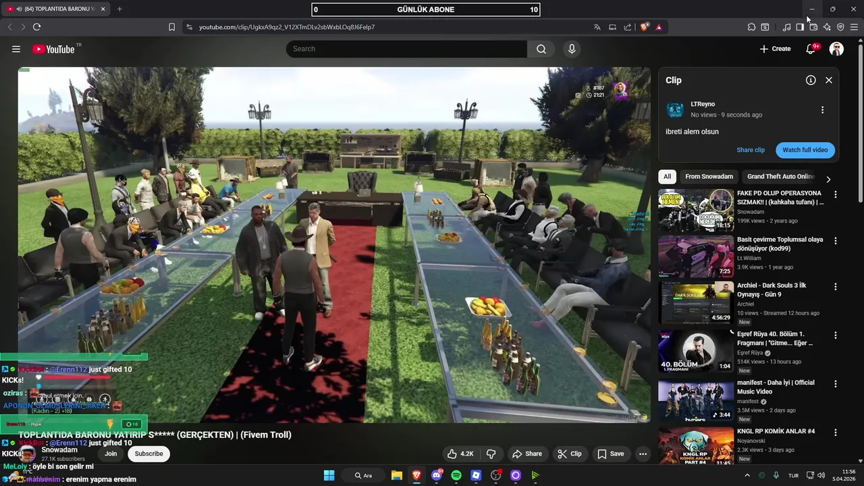
Task: Open File Explorer from the taskbar
Action: click(397, 475)
